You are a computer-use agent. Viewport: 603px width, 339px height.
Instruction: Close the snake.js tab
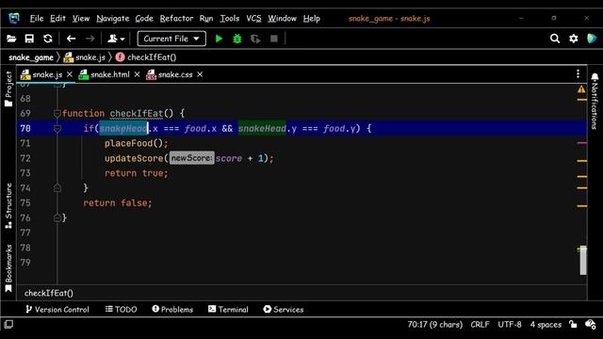click(x=70, y=74)
